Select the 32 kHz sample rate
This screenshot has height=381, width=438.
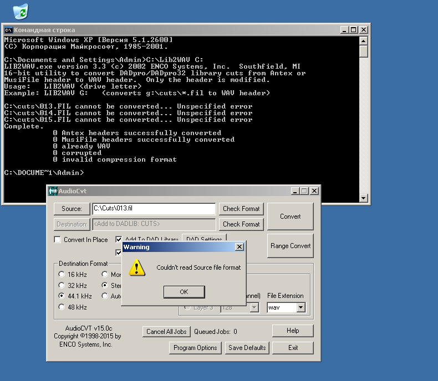pyautogui.click(x=62, y=285)
